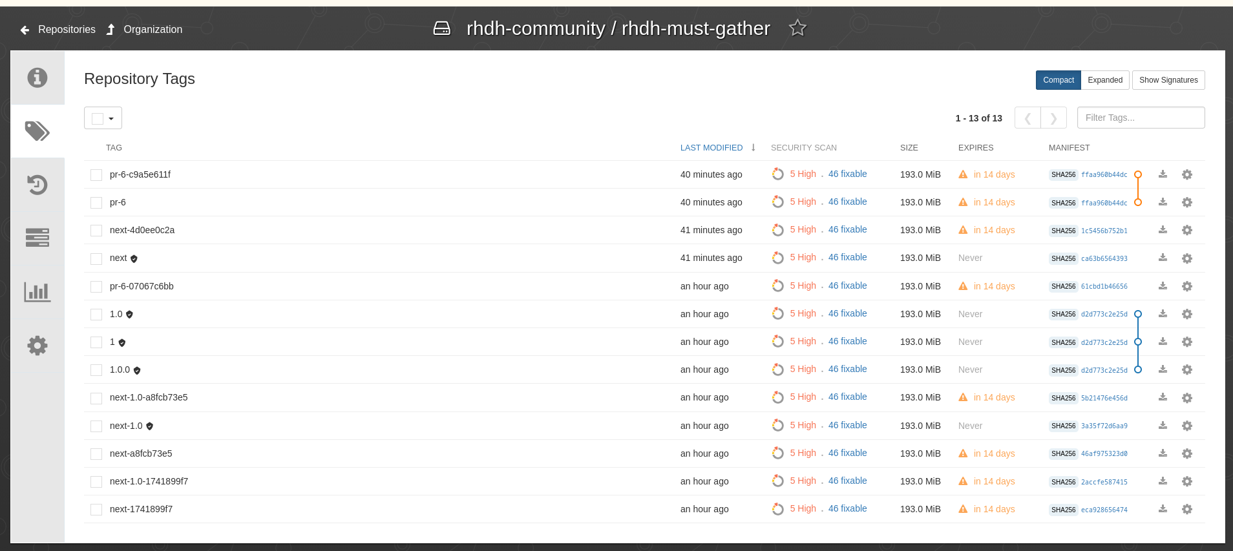This screenshot has width=1233, height=551.
Task: Open the select-all tags dropdown
Action: [103, 118]
